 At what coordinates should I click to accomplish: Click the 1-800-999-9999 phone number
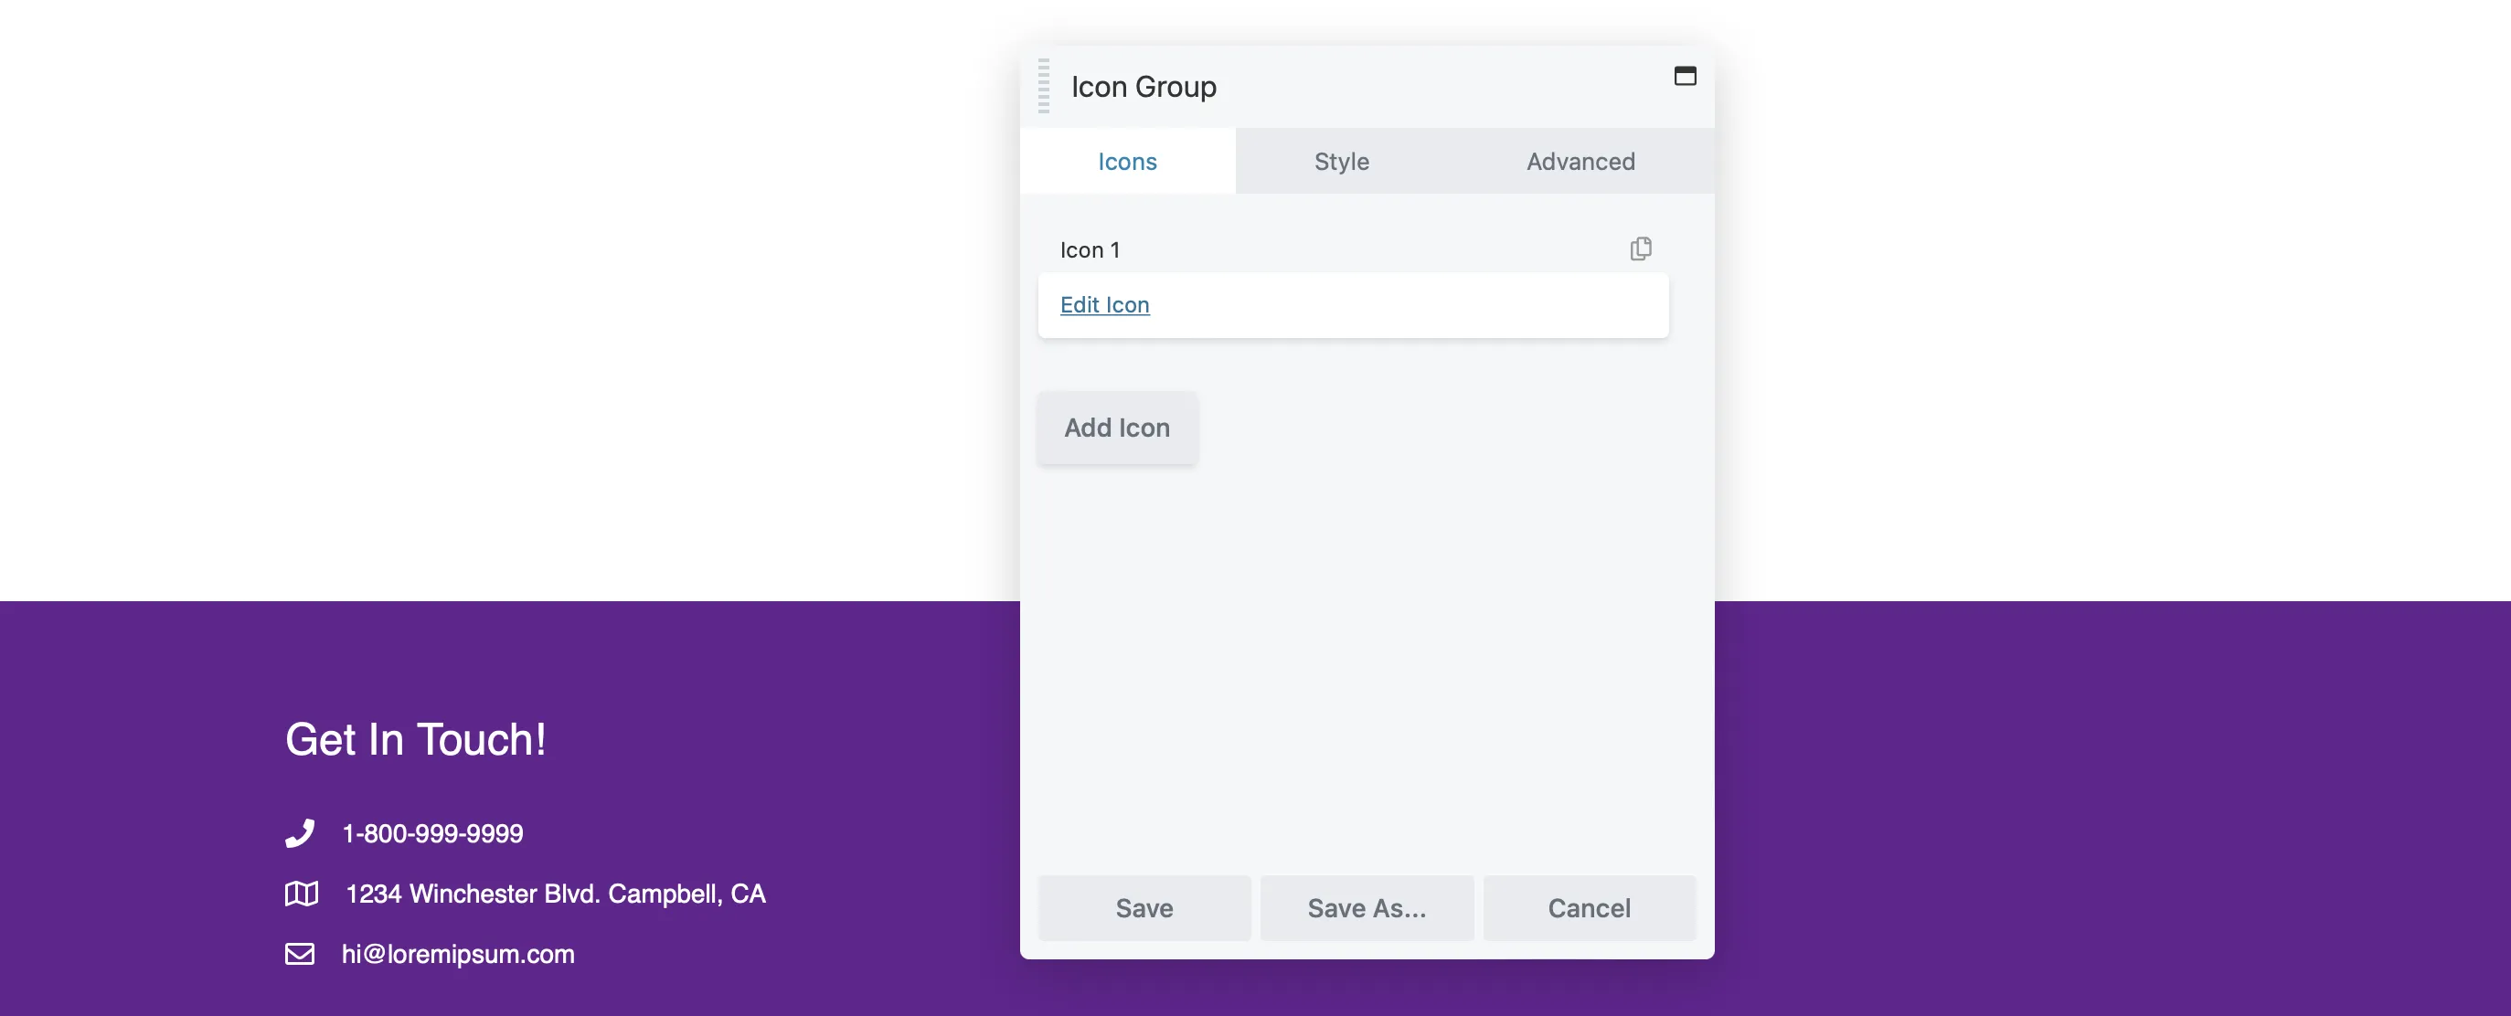(432, 832)
